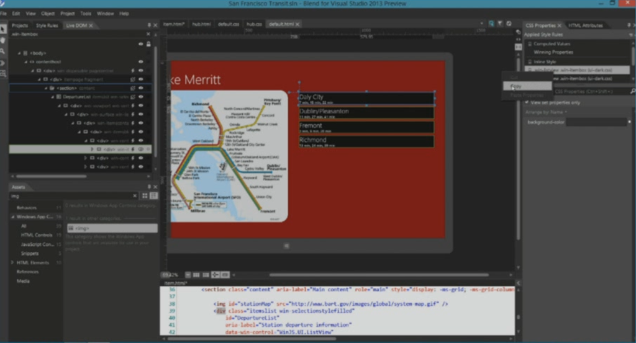Click the search magnifier in CSS Properties

(633, 92)
